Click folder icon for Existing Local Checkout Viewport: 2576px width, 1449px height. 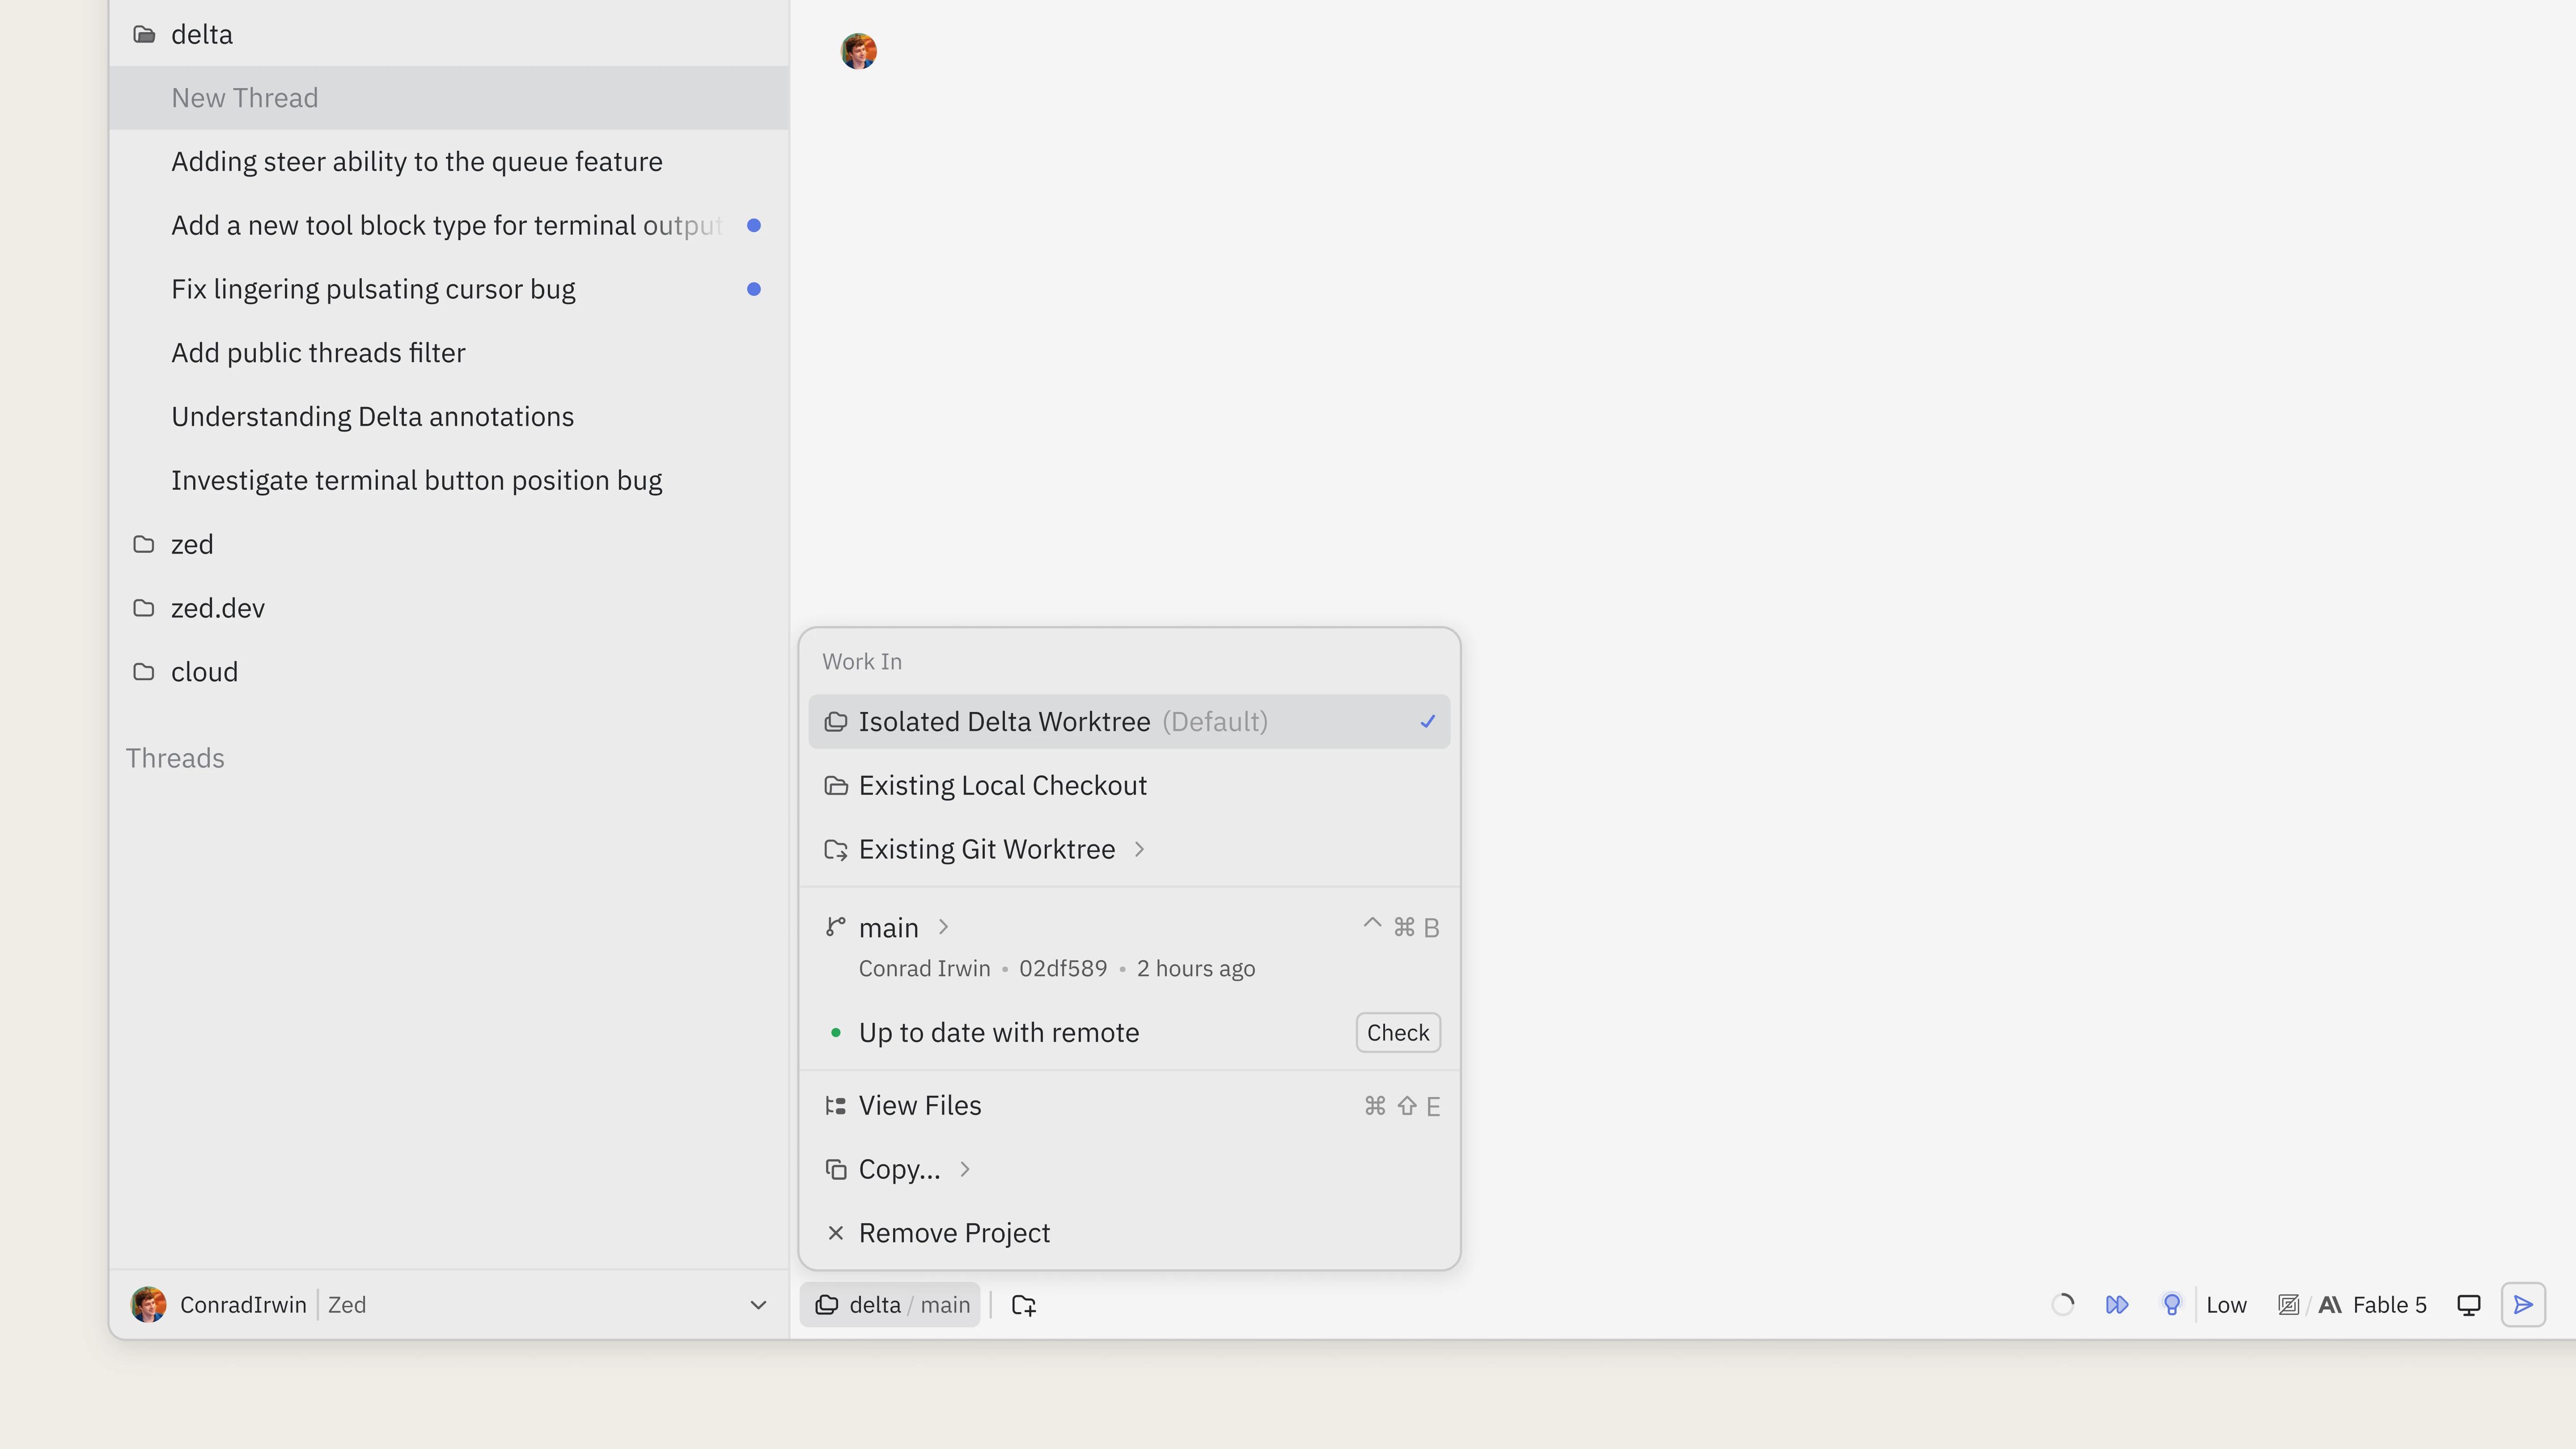coord(835,786)
